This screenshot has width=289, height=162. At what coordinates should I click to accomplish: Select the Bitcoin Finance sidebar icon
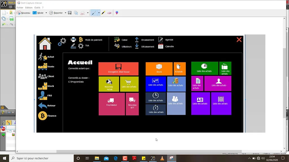coord(43,116)
